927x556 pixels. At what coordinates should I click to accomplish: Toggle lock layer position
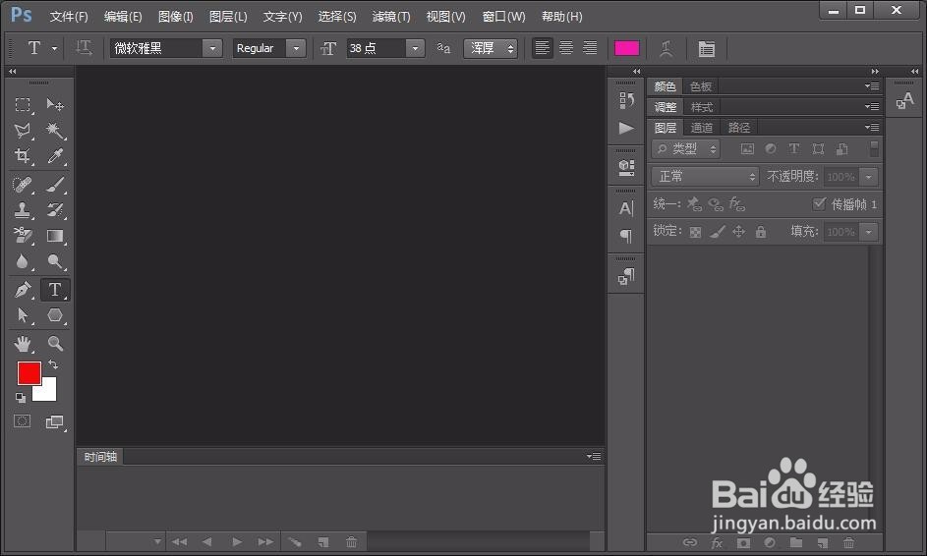pyautogui.click(x=739, y=232)
